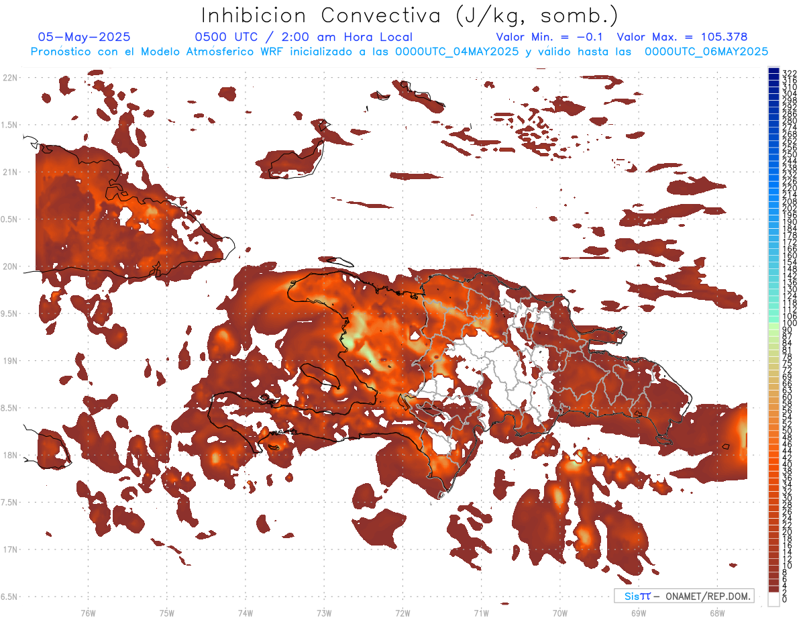Click the "Pronóstico con el Modelo Atmosférico WRF" line

pyautogui.click(x=158, y=52)
